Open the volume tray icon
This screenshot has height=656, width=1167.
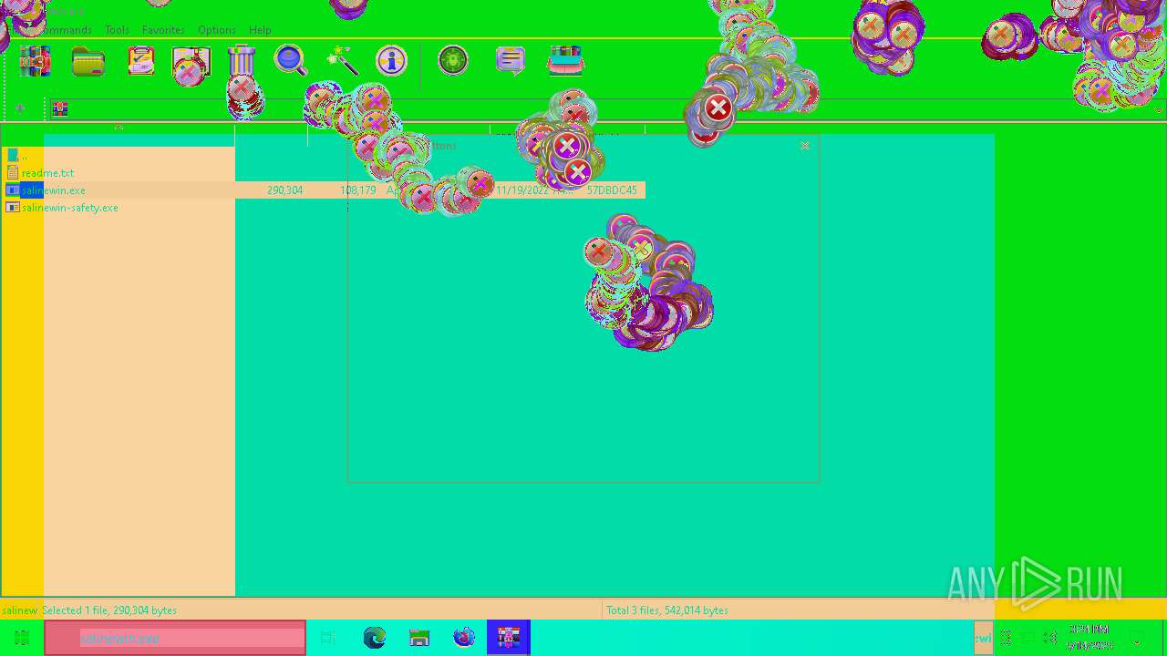point(1050,638)
